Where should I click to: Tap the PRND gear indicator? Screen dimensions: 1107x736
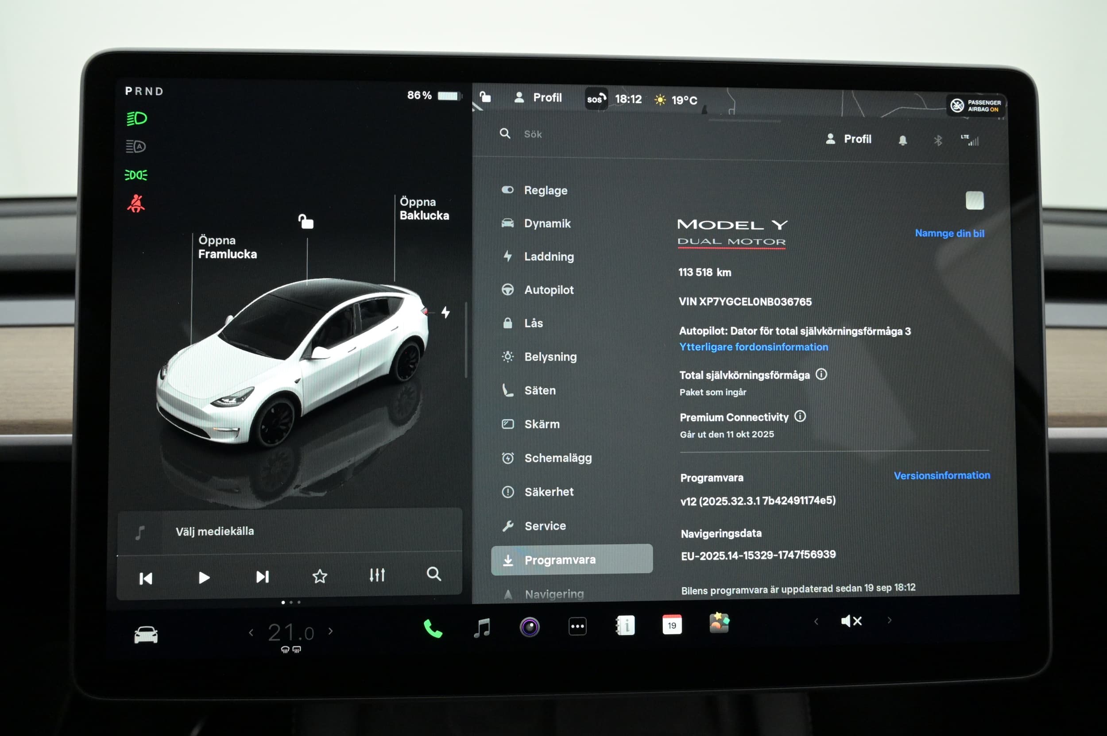(144, 91)
